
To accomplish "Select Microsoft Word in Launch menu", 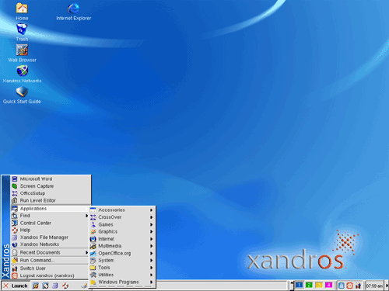I will tap(51, 179).
